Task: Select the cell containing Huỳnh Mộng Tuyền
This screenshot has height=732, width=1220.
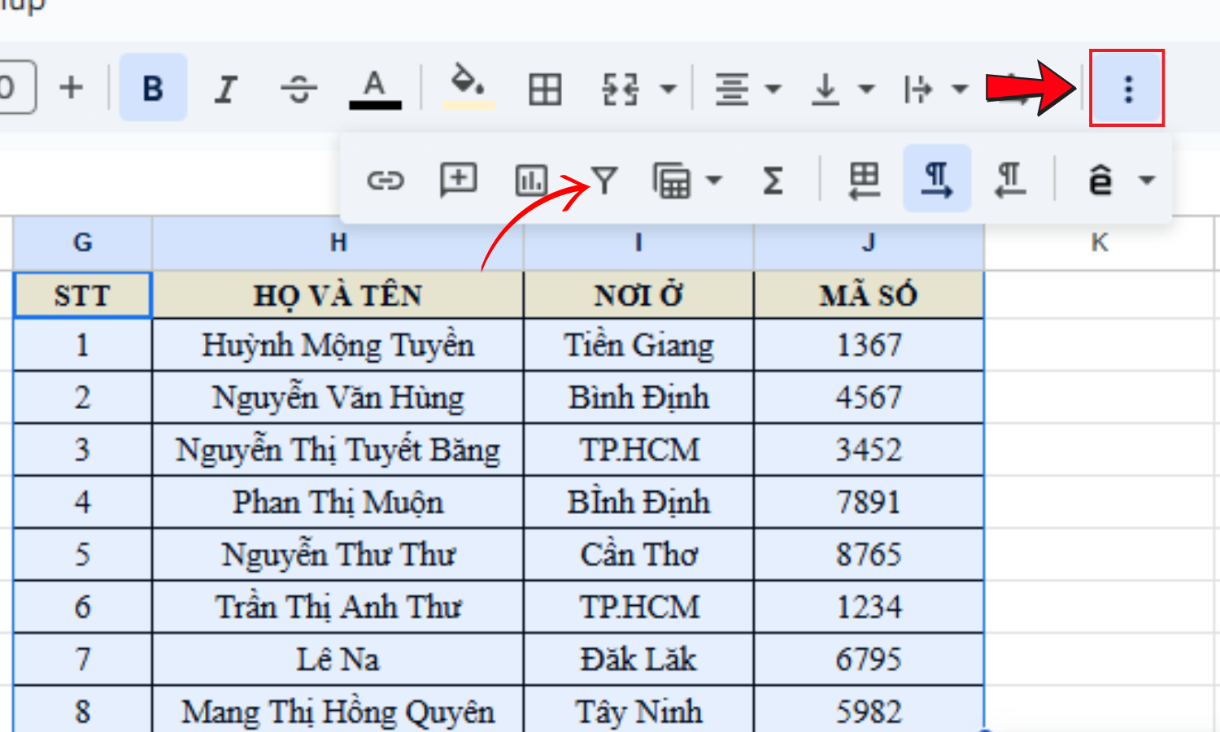Action: tap(337, 344)
